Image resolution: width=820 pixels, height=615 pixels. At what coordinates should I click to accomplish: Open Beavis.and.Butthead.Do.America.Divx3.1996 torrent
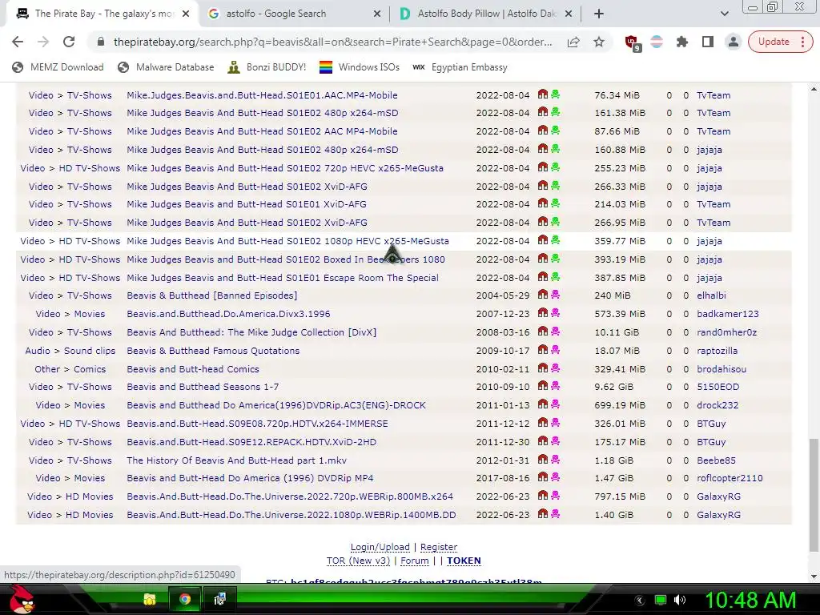click(228, 314)
